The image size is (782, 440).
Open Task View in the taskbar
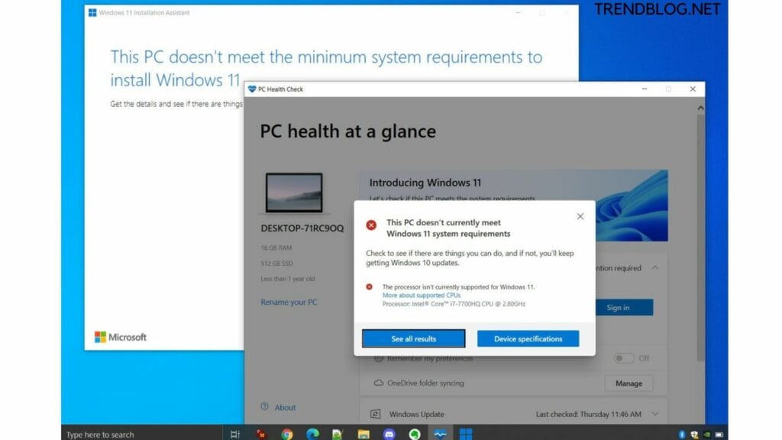click(x=235, y=434)
